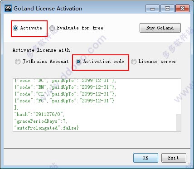Image resolution: width=194 pixels, height=169 pixels.
Task: Select the Activation code radio button
Action: pyautogui.click(x=100, y=62)
